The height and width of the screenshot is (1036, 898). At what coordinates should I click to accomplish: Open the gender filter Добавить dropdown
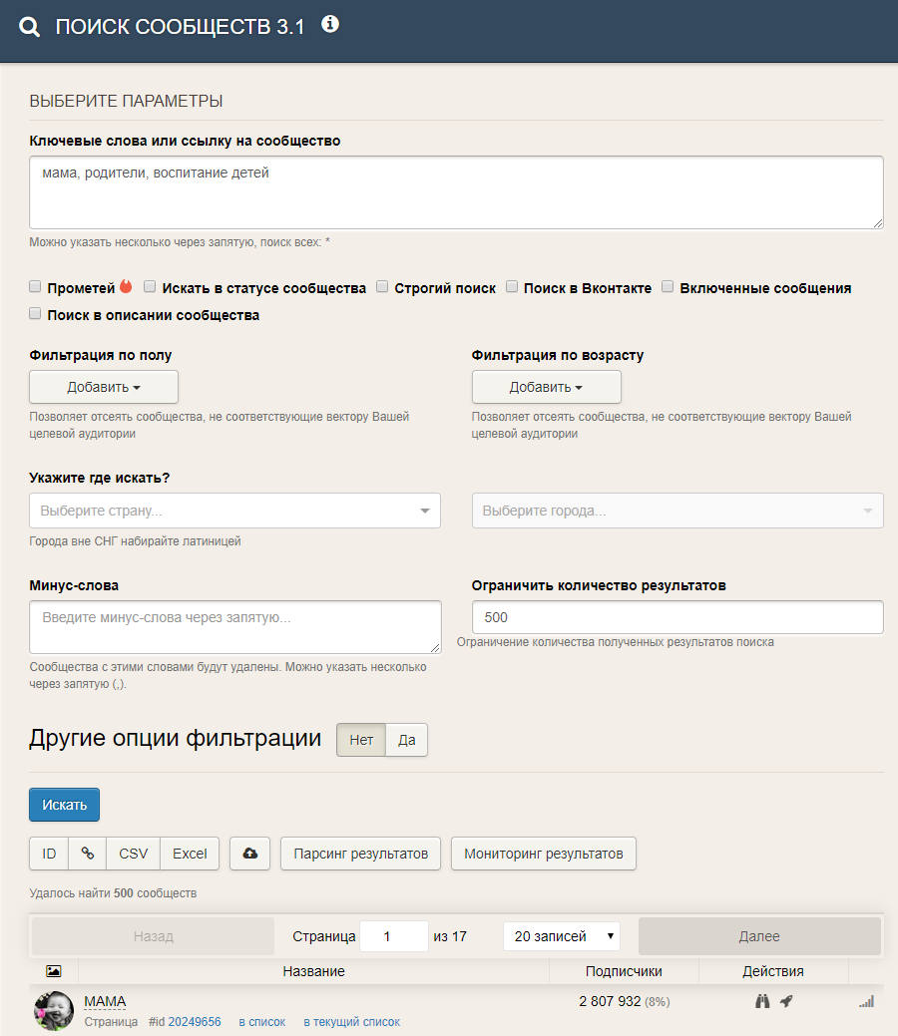pyautogui.click(x=104, y=387)
